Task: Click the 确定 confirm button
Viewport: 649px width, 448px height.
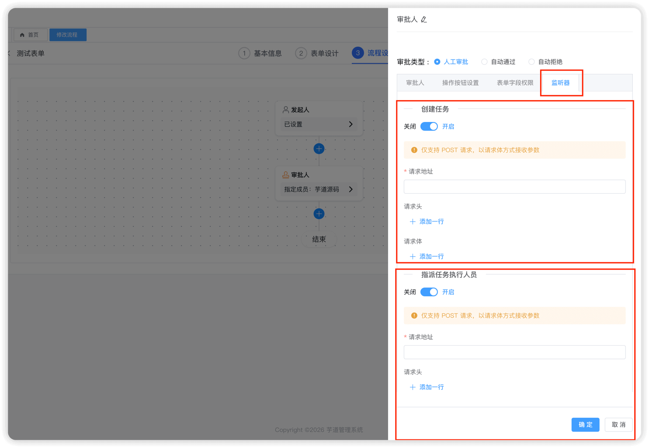Action: (585, 424)
